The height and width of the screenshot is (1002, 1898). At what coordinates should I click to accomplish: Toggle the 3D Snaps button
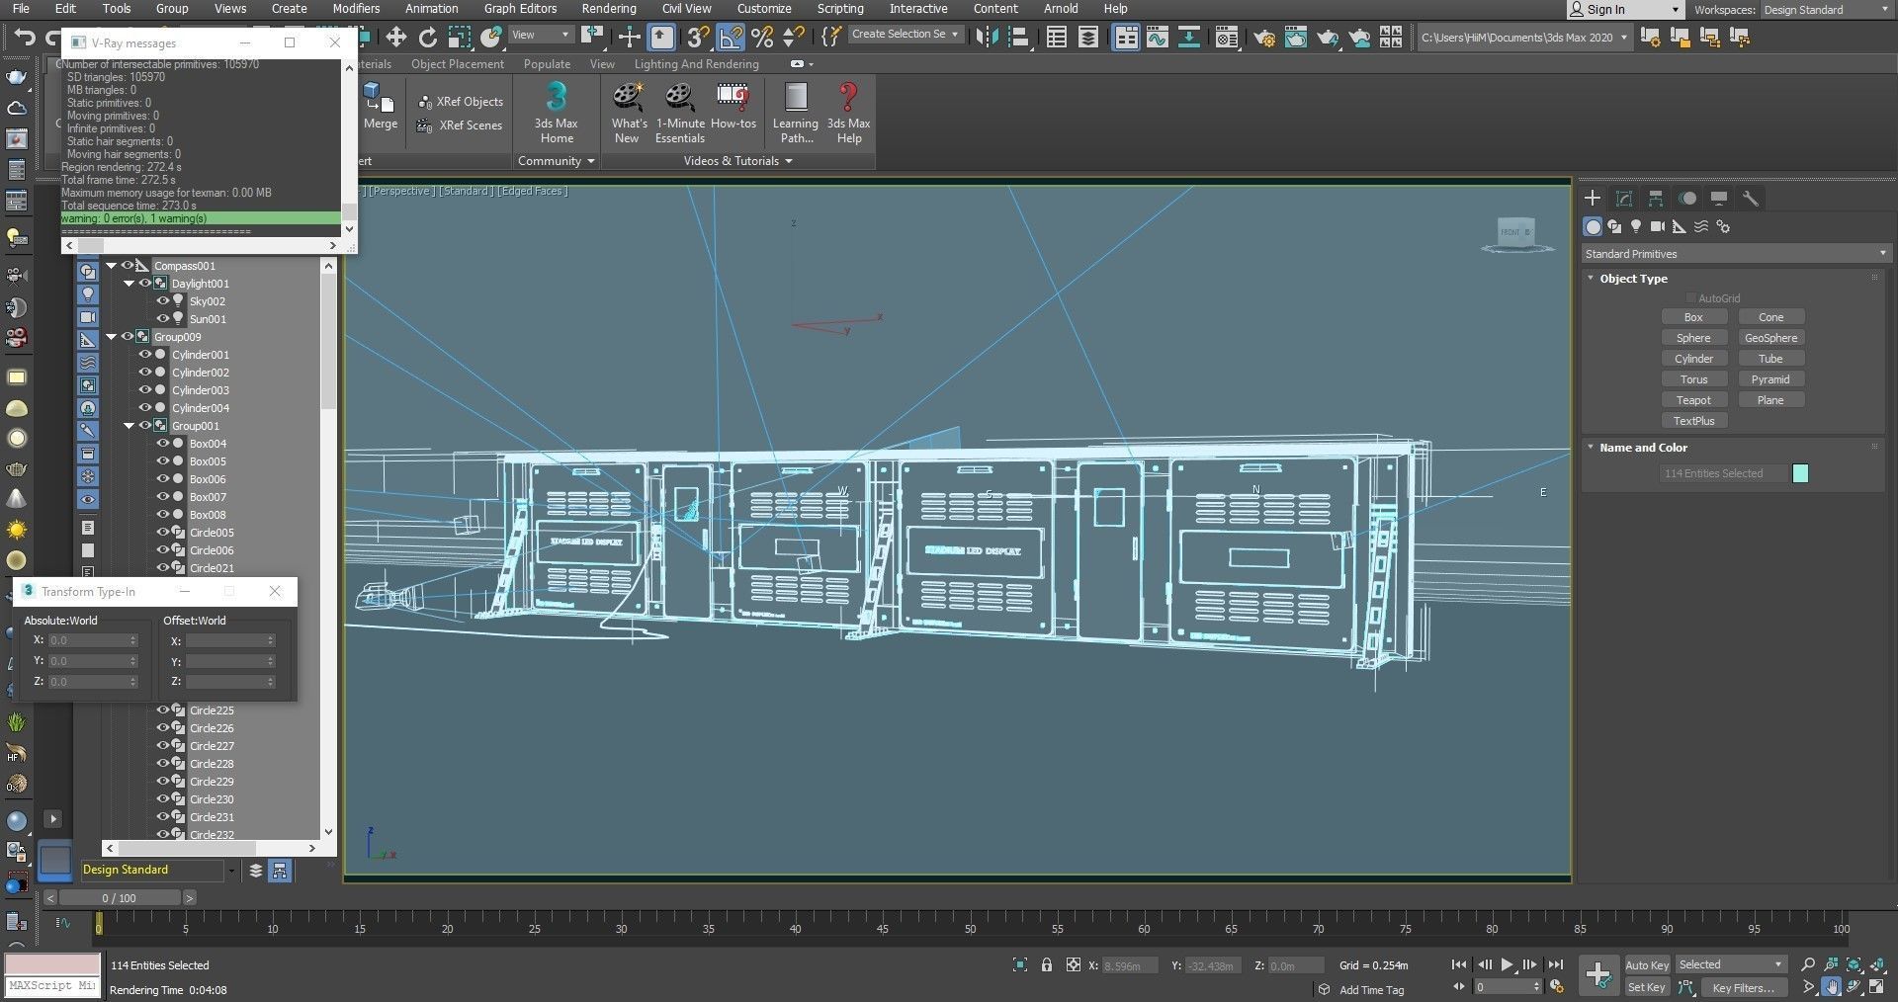pos(698,38)
